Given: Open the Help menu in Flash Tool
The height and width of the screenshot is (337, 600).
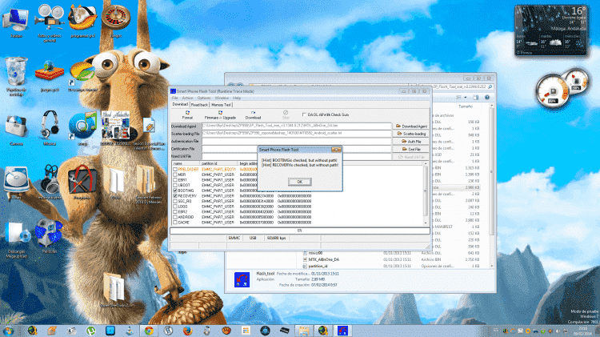Looking at the screenshot, I should pyautogui.click(x=237, y=98).
